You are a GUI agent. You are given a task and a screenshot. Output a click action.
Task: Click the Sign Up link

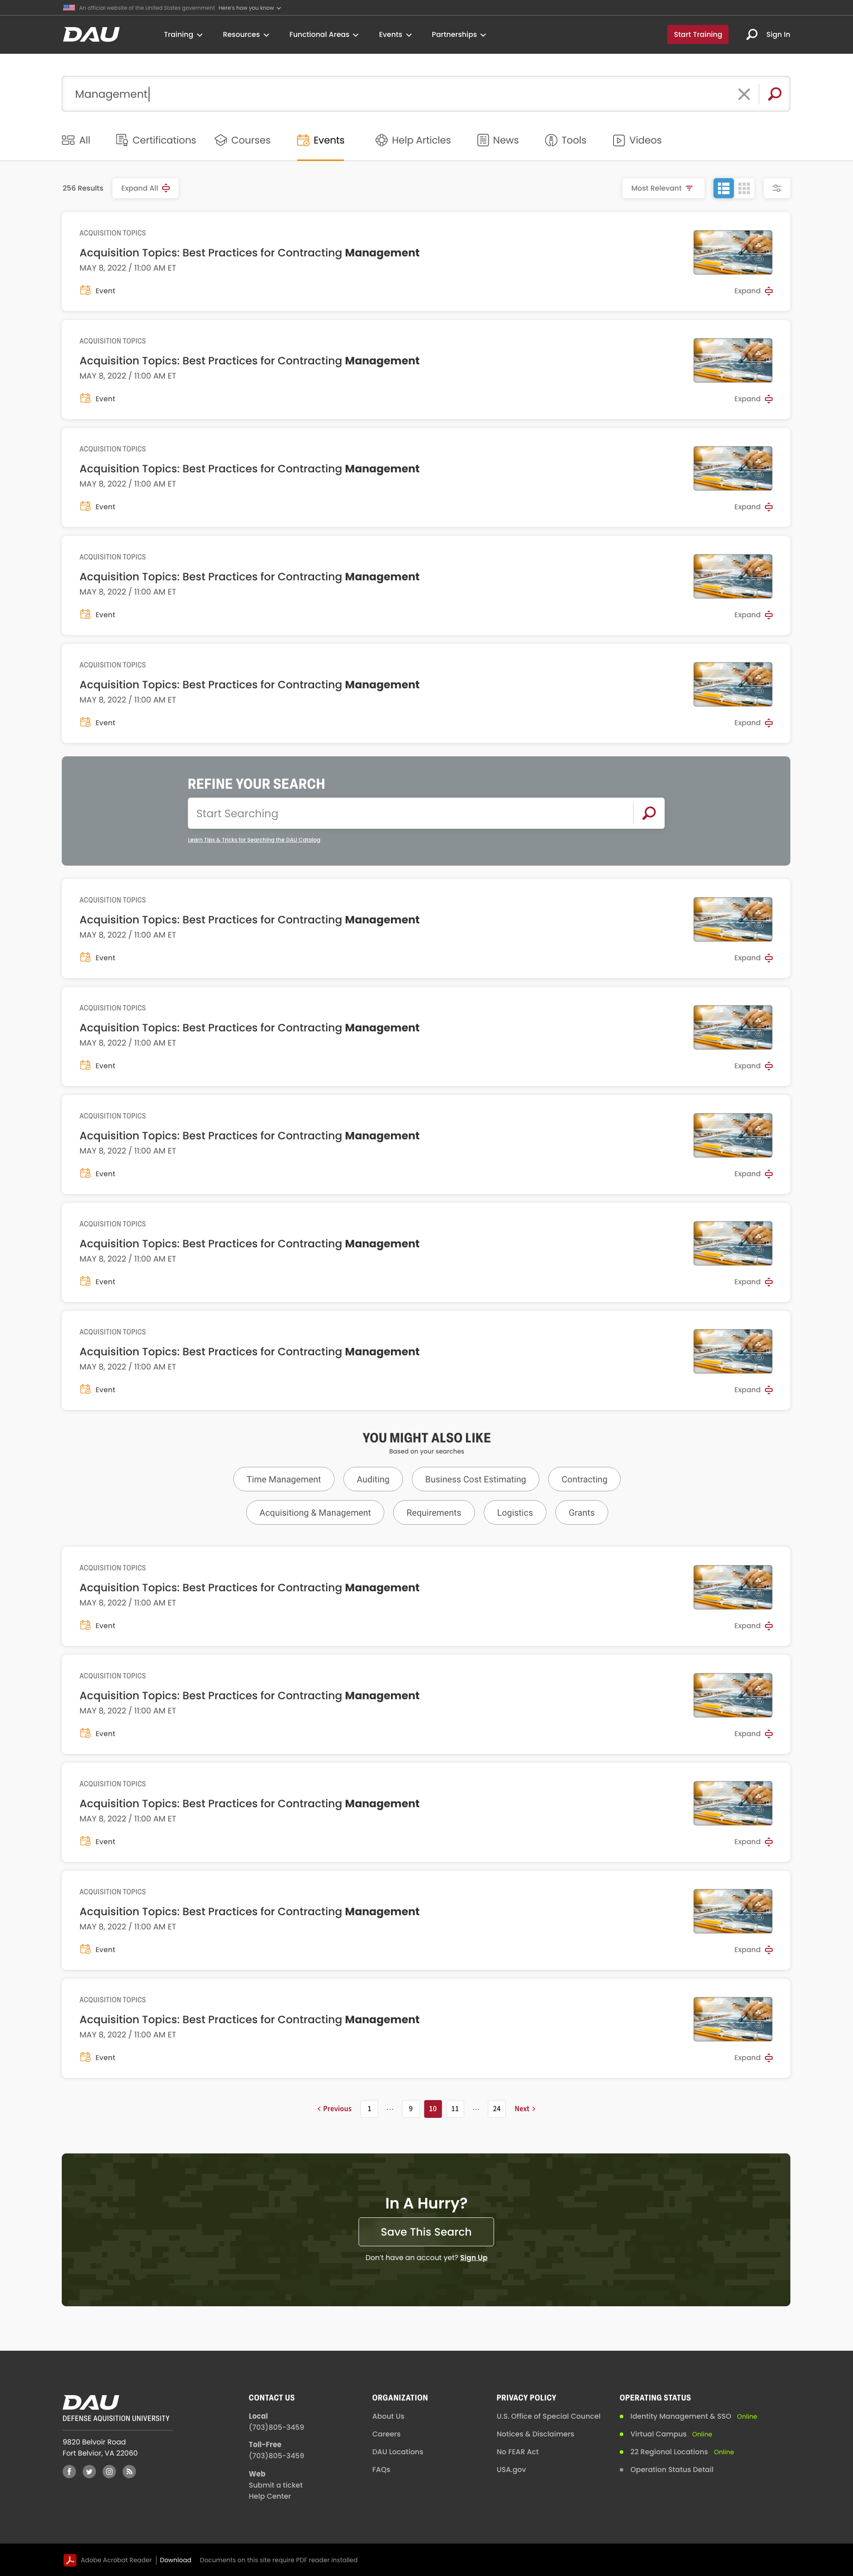[x=474, y=2257]
